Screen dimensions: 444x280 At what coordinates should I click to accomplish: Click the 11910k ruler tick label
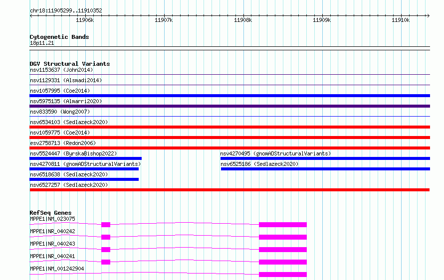pos(401,20)
